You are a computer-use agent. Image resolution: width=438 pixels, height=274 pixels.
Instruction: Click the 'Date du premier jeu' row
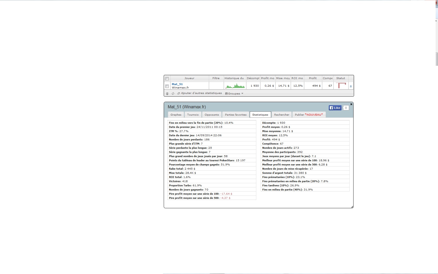point(212,127)
